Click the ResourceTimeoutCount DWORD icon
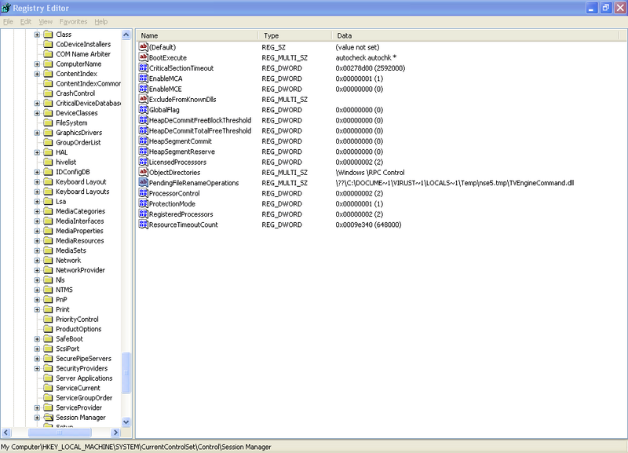This screenshot has height=453, width=628. click(144, 224)
